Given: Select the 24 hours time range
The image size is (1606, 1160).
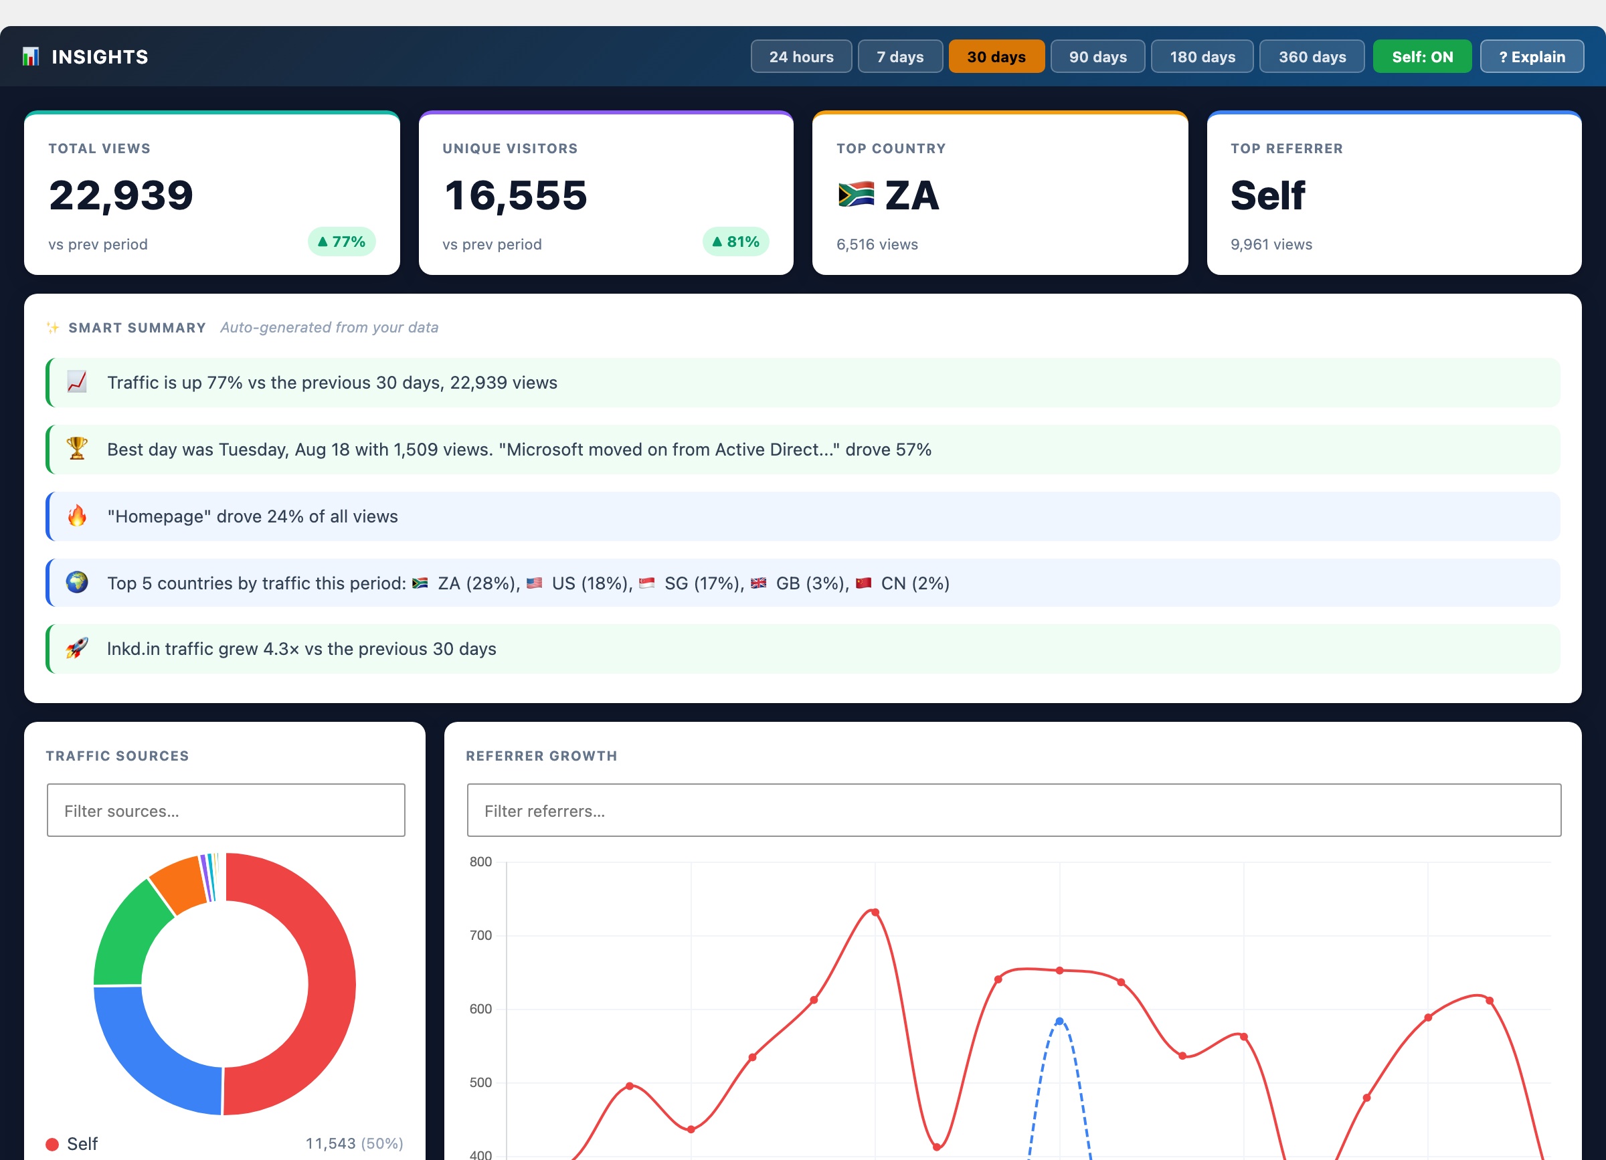Looking at the screenshot, I should 801,57.
